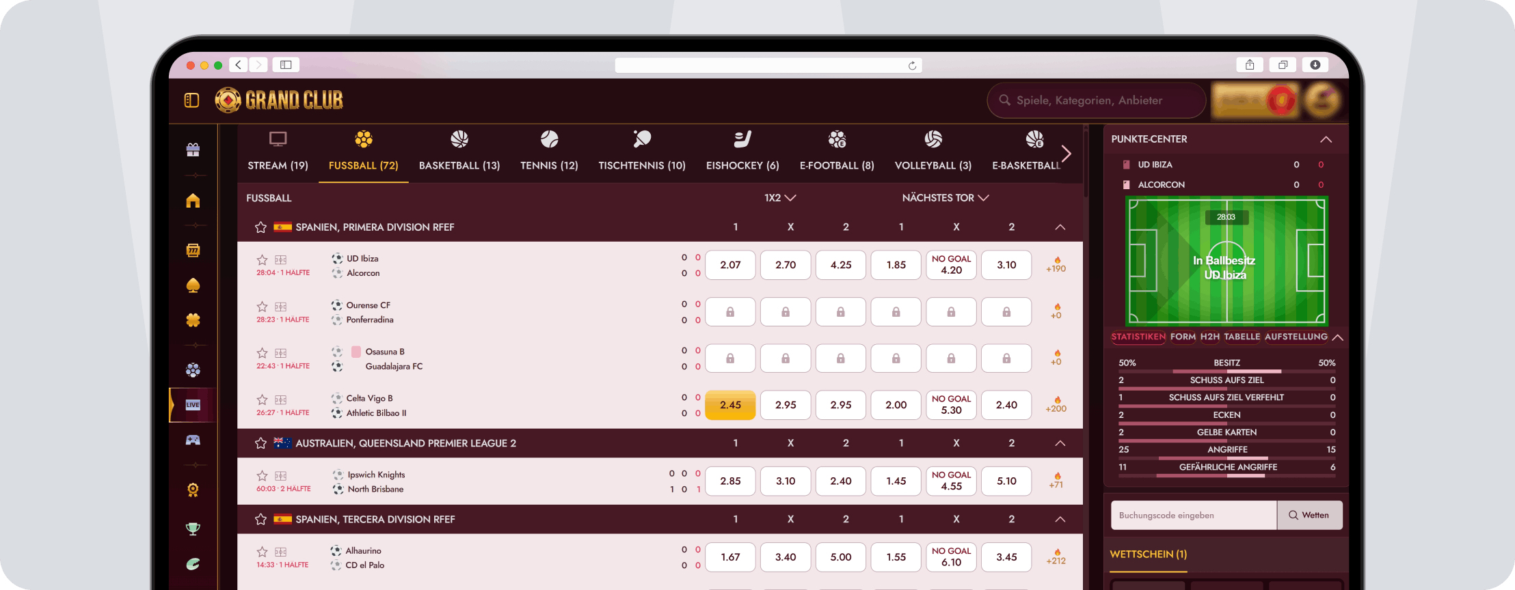Open the Nächstes Tor market dropdown
This screenshot has height=590, width=1515.
[946, 198]
